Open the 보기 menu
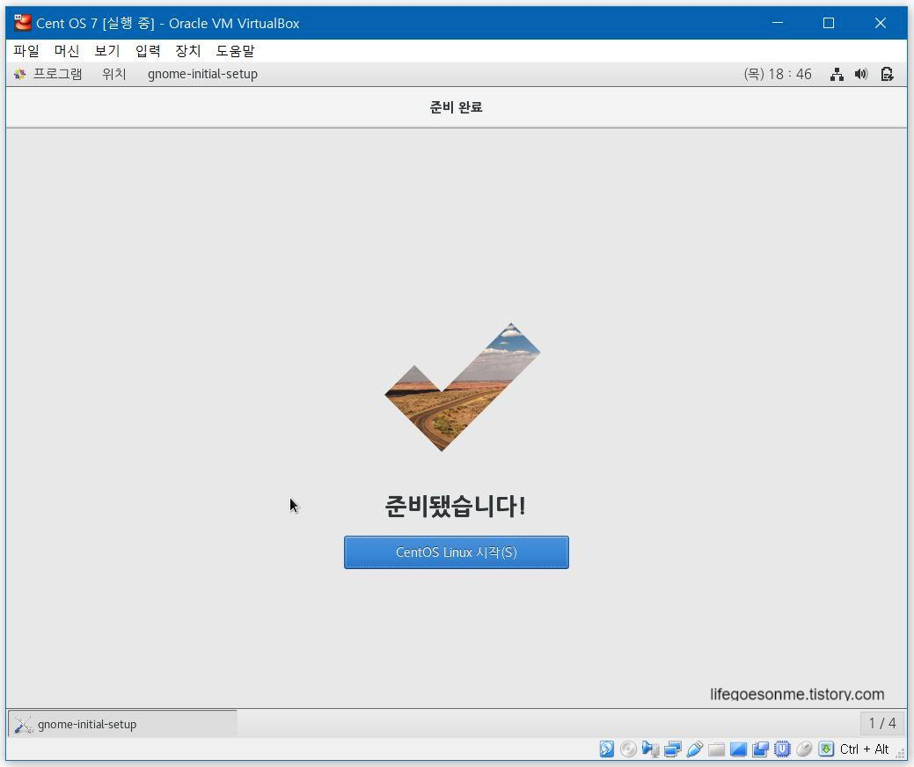This screenshot has width=914, height=767. (107, 51)
